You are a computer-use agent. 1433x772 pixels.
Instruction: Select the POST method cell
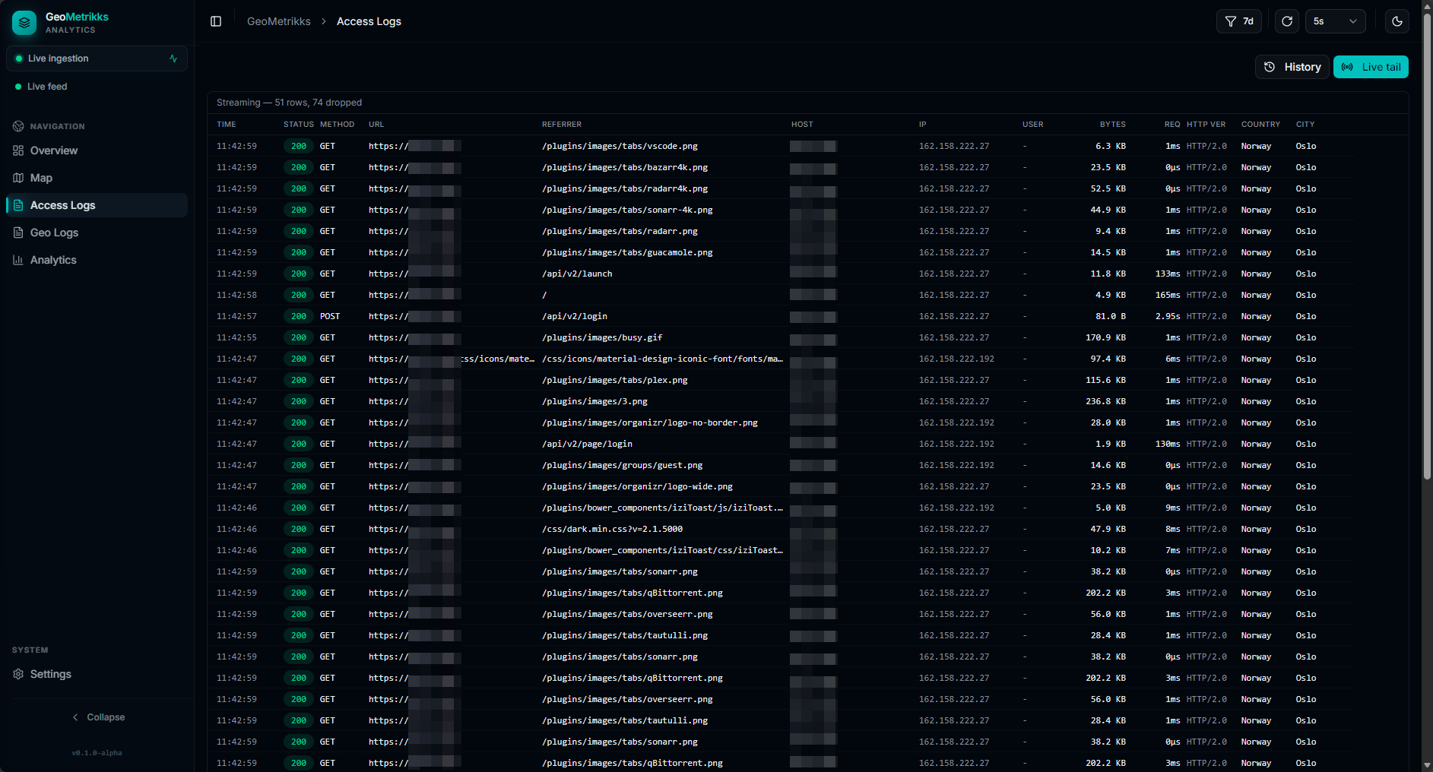(x=330, y=316)
